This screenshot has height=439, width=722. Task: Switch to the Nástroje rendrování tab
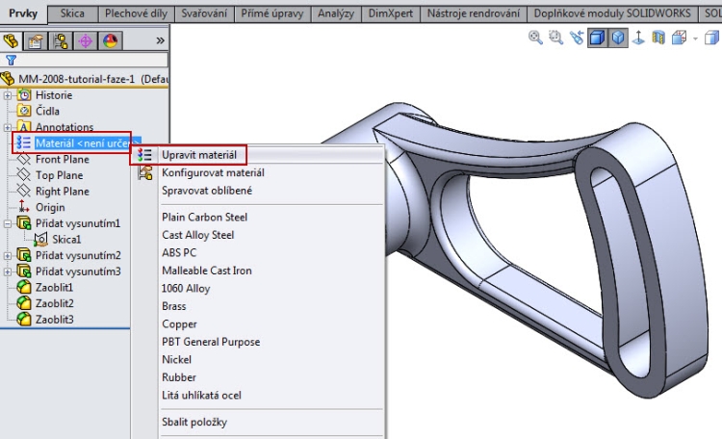pos(474,13)
